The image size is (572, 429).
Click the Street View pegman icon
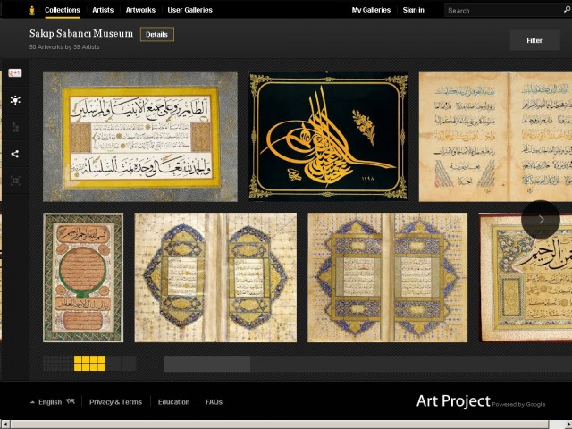pos(32,10)
